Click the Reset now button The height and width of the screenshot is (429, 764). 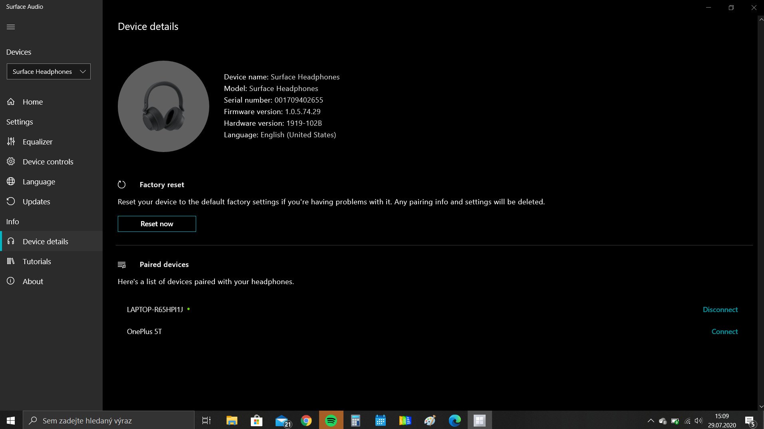(x=157, y=224)
